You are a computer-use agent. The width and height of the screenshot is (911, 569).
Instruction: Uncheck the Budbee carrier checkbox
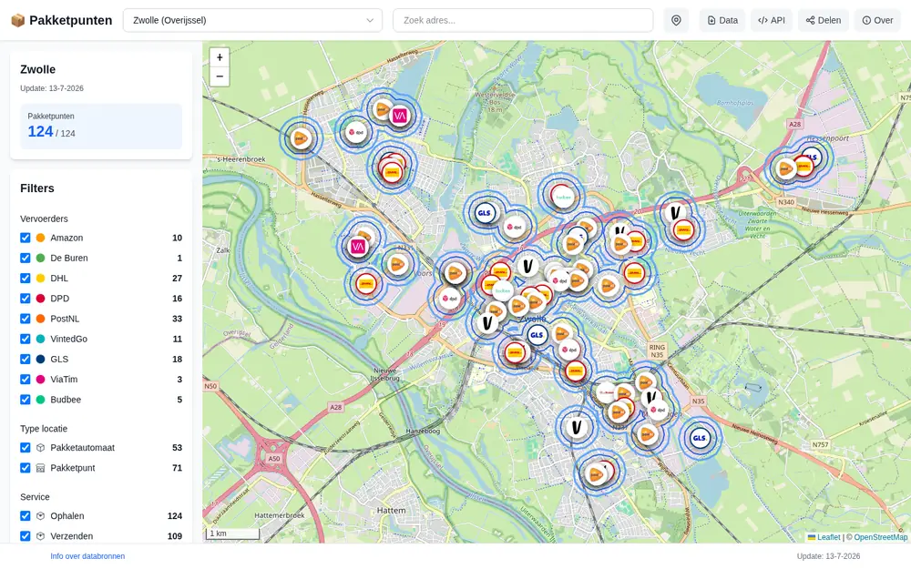tap(25, 400)
